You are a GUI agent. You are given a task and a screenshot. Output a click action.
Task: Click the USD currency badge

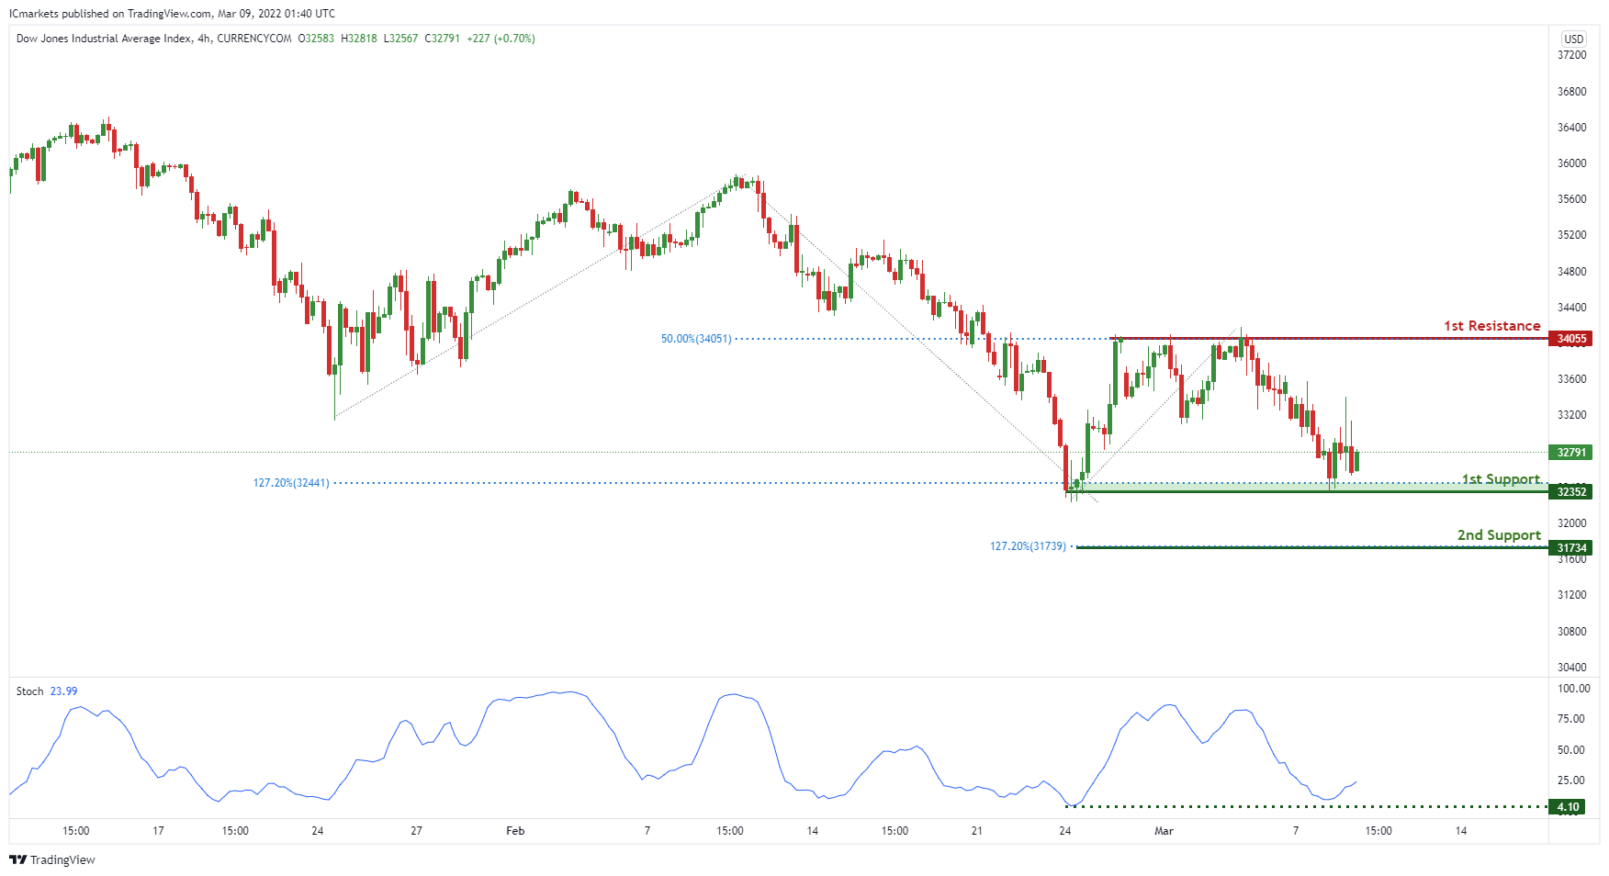[1574, 39]
